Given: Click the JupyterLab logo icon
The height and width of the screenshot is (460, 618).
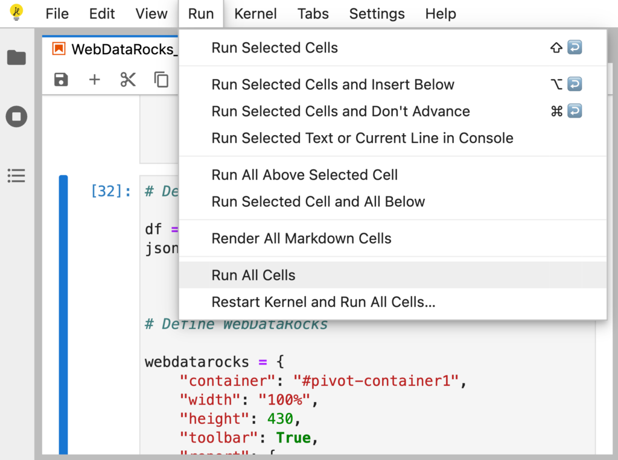Looking at the screenshot, I should 17,12.
